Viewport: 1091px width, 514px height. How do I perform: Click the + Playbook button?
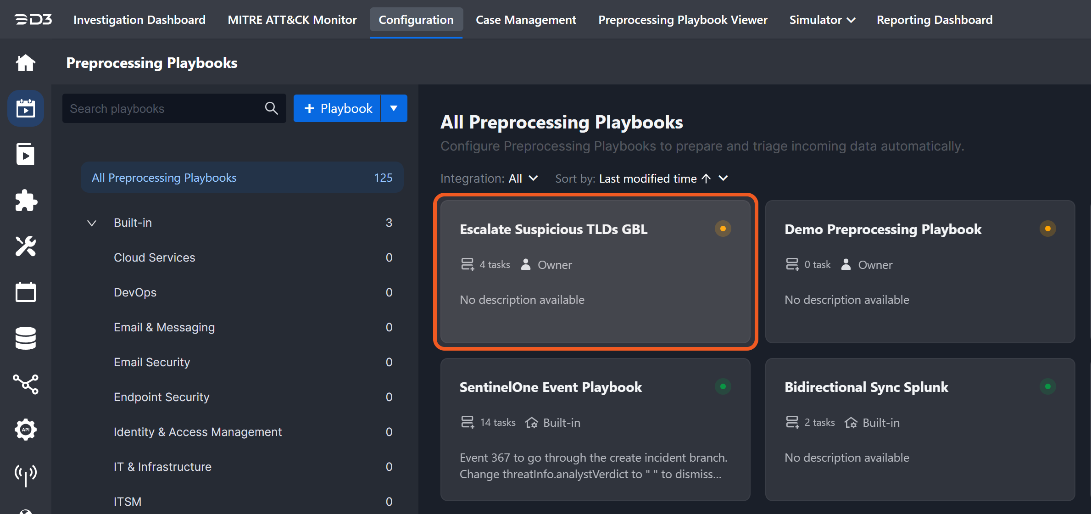(338, 108)
